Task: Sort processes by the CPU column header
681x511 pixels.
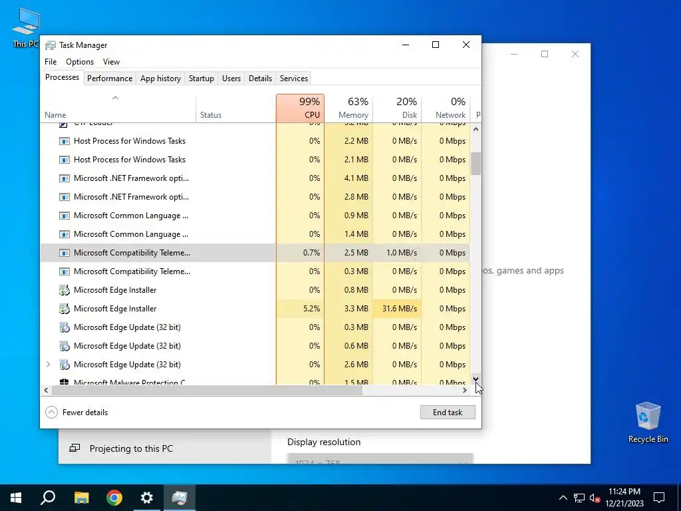Action: (x=300, y=108)
